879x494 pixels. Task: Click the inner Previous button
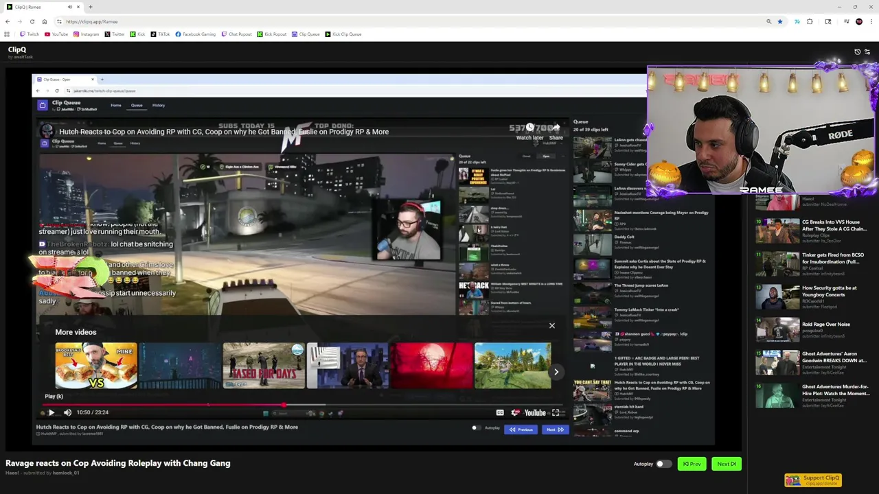[521, 430]
